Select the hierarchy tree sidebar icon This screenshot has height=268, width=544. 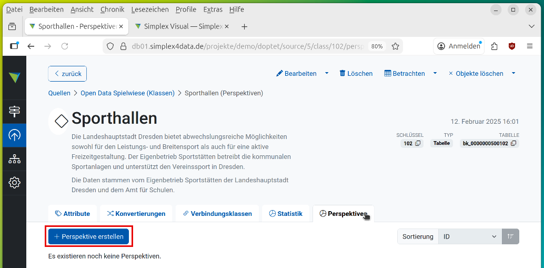coord(14,159)
